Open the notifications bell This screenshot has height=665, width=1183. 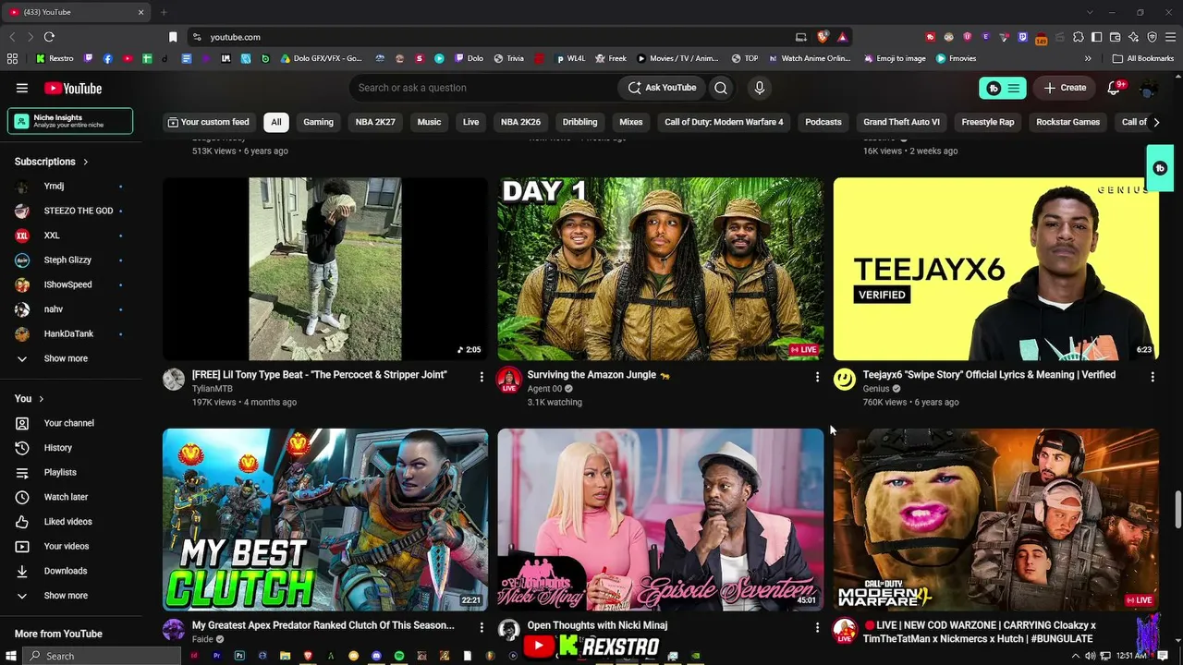[1115, 88]
